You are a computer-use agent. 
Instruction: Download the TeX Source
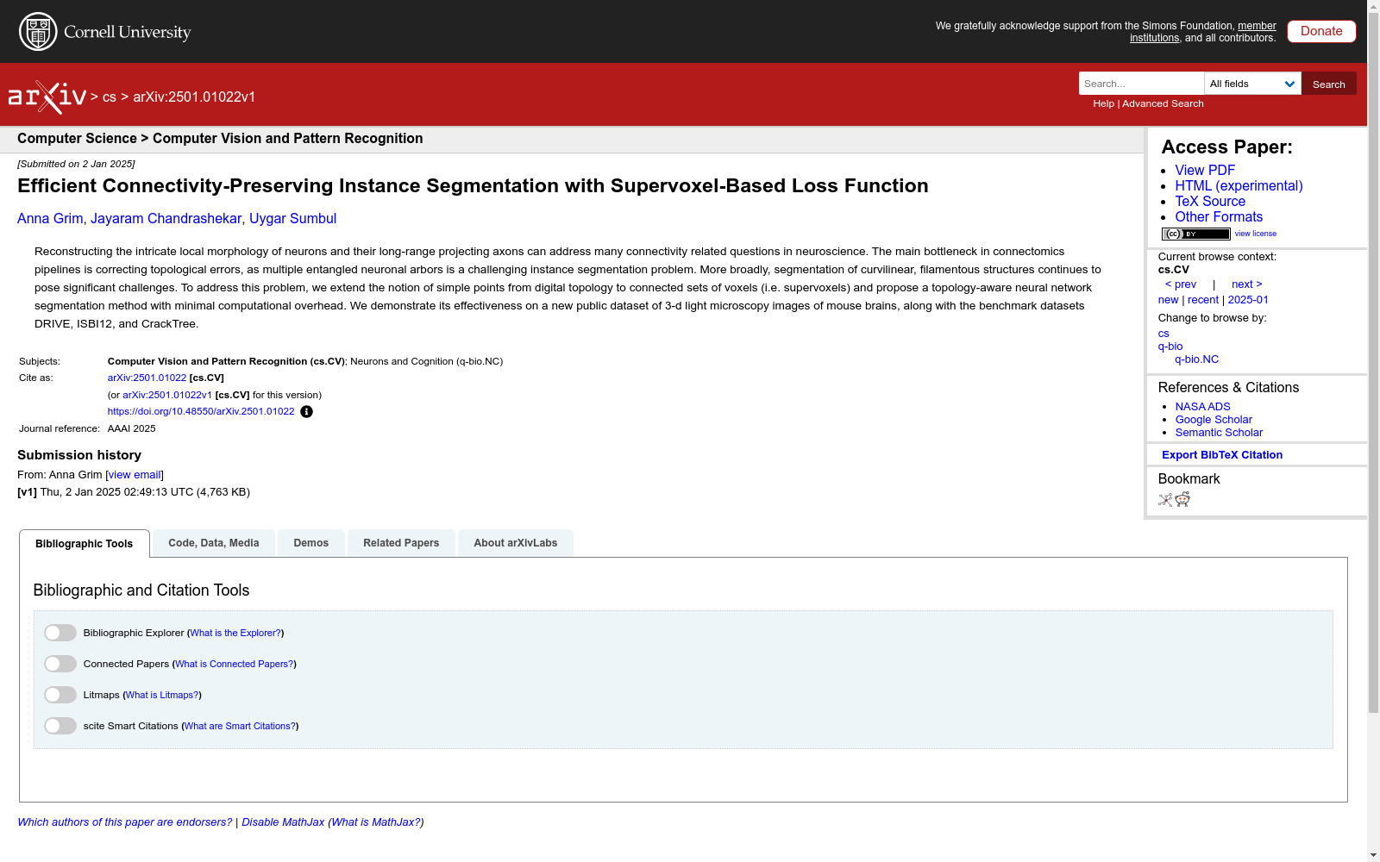1210,202
